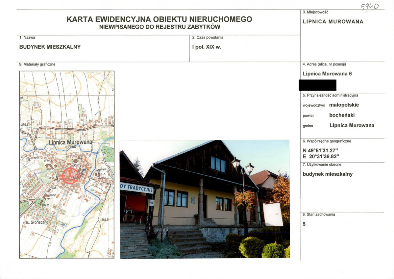Image resolution: width=394 pixels, height=279 pixels.
Task: Click the longitude 'E 20°31'36.82"'
Action: point(321,157)
